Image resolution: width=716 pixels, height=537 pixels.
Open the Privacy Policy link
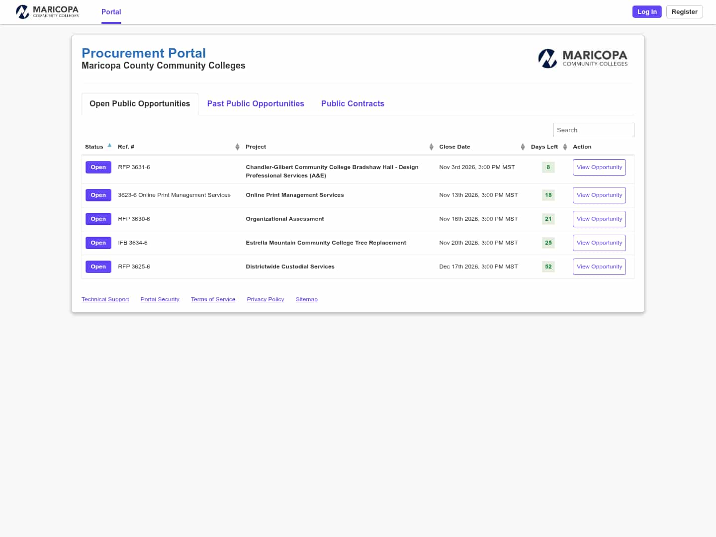click(266, 299)
